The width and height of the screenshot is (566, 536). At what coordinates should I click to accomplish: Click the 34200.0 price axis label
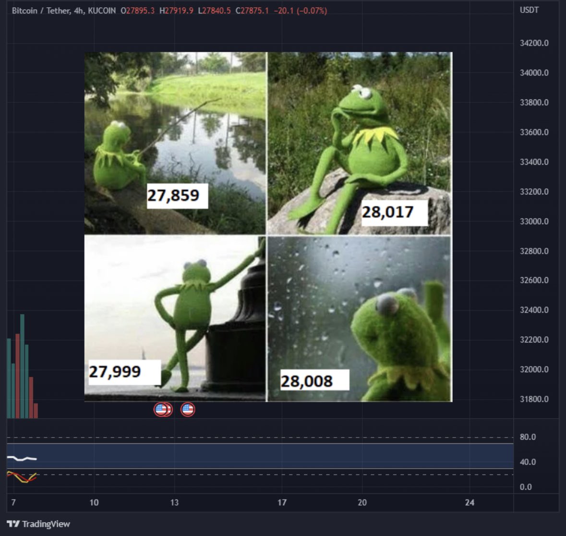(x=534, y=43)
